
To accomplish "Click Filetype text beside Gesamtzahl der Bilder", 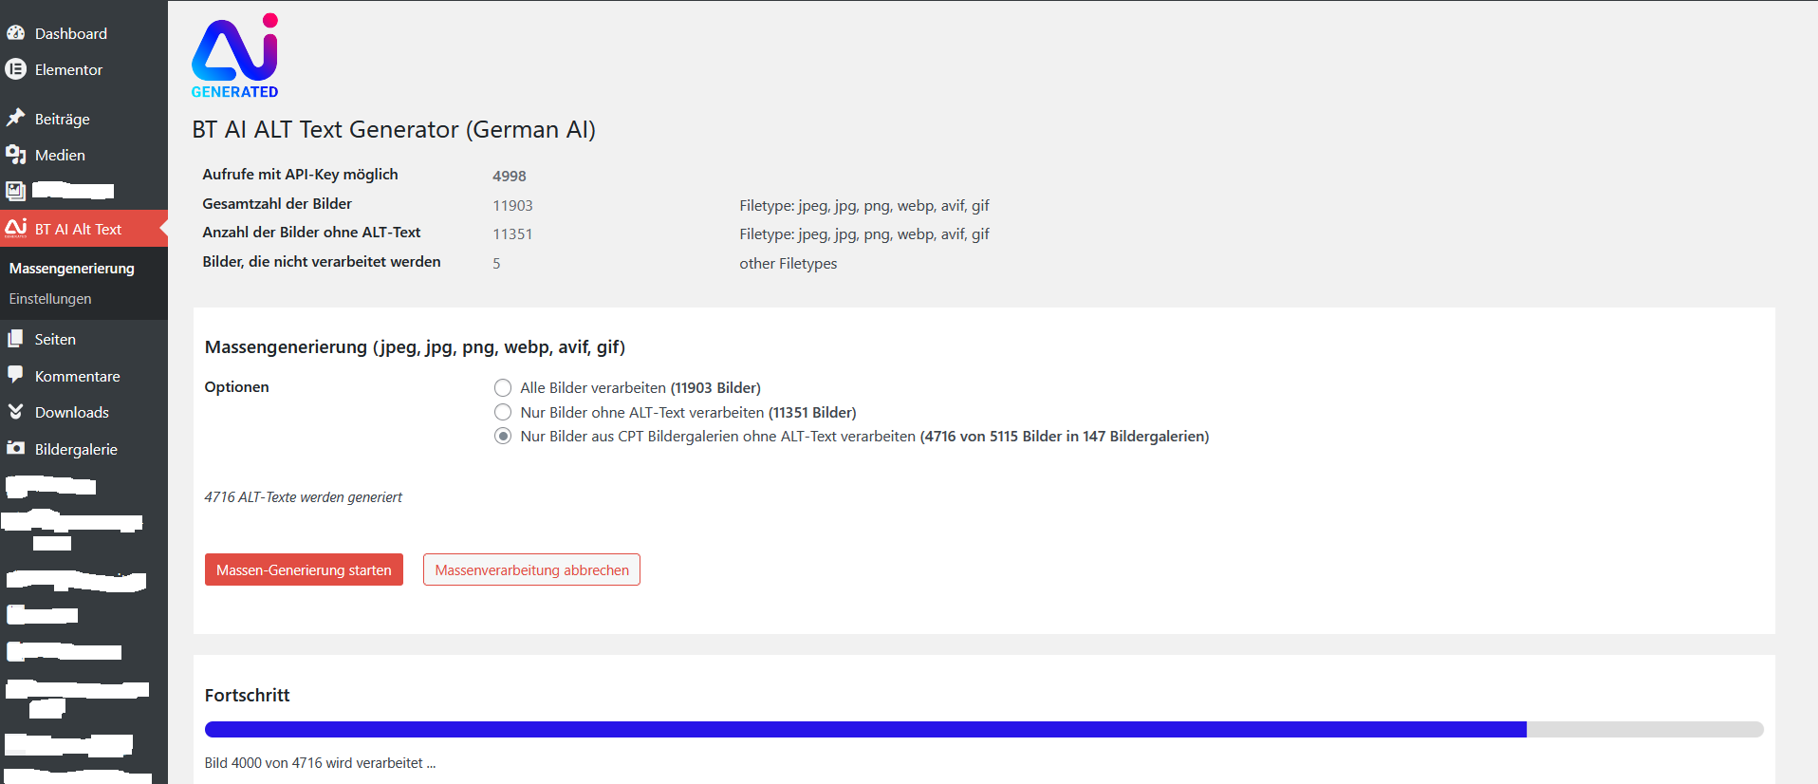I will pyautogui.click(x=864, y=205).
